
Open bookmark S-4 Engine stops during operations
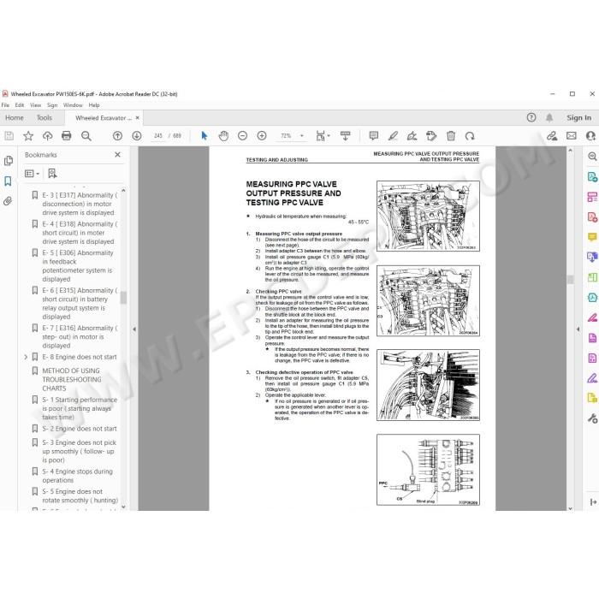tap(77, 476)
